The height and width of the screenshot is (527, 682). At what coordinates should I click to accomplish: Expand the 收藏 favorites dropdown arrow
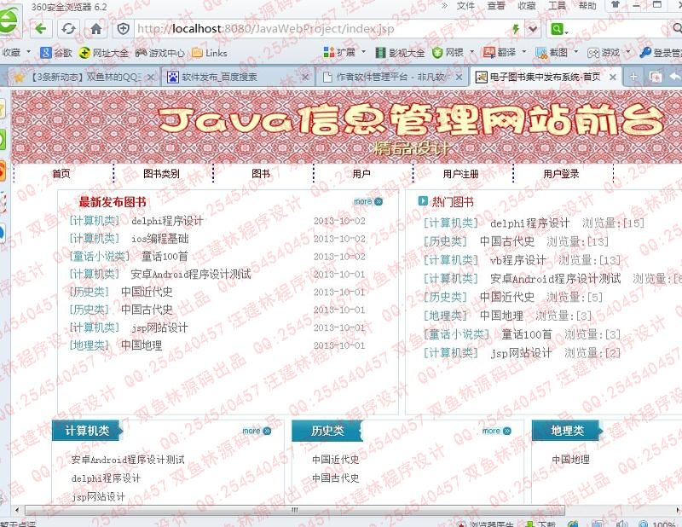[x=29, y=52]
